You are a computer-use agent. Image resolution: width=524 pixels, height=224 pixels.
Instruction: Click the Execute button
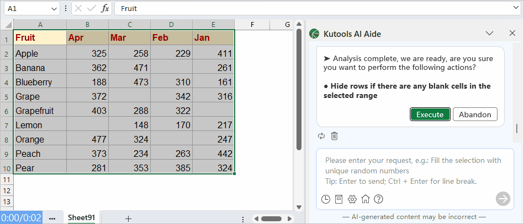pos(430,114)
